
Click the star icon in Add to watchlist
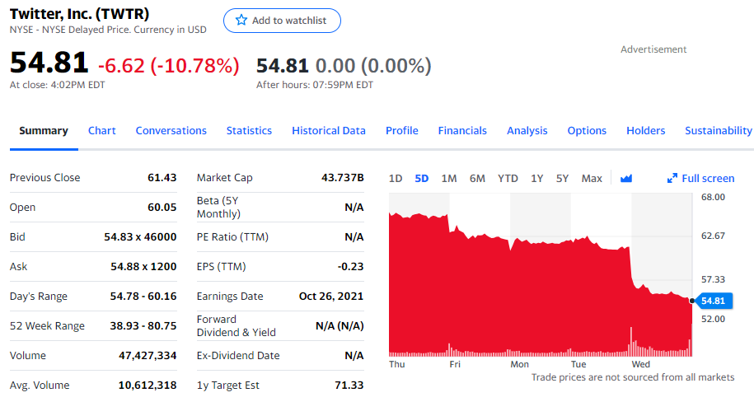click(241, 21)
